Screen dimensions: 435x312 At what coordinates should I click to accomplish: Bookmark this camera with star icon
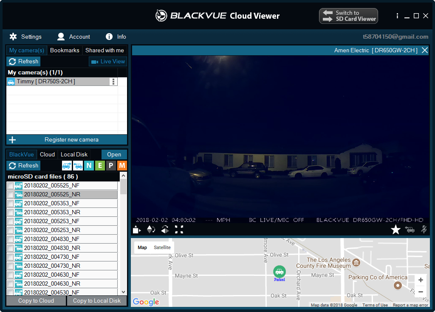click(x=395, y=230)
